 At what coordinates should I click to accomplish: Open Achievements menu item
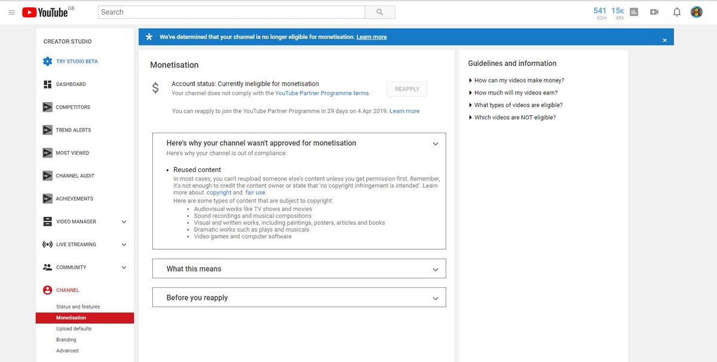[75, 199]
